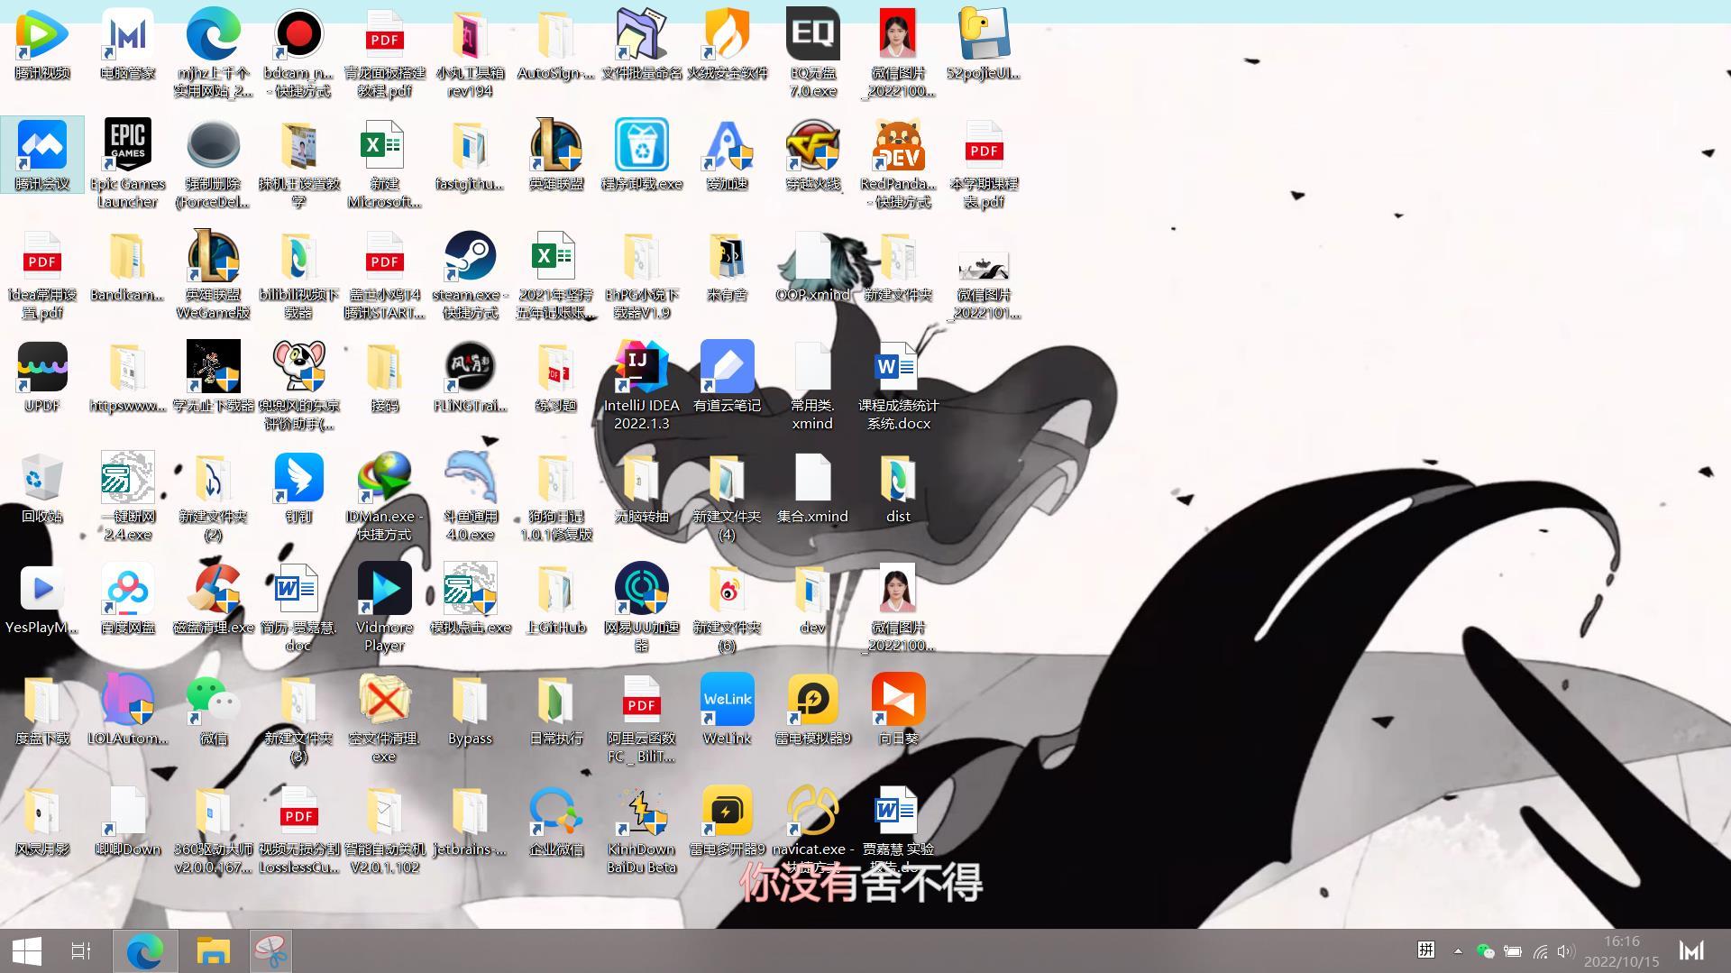Launch the 电脑管家 desktop icon
Viewport: 1731px width, 973px height.
coord(127,44)
